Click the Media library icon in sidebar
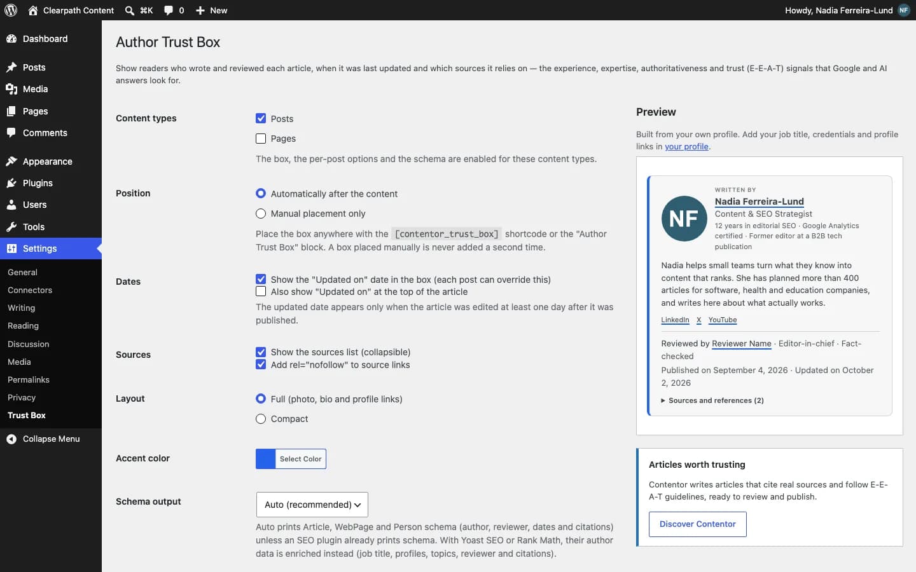916x572 pixels. tap(11, 89)
